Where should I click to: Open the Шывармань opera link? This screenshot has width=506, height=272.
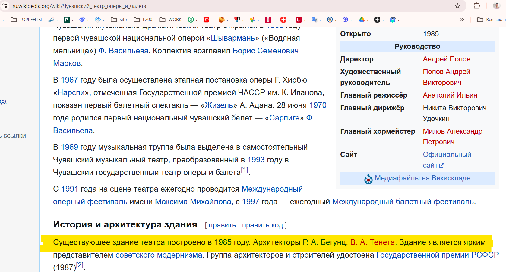click(x=233, y=38)
